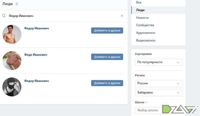This screenshot has height=116, width=200.
Task: Open the avatar of Федя Иванович
Action: (12, 61)
